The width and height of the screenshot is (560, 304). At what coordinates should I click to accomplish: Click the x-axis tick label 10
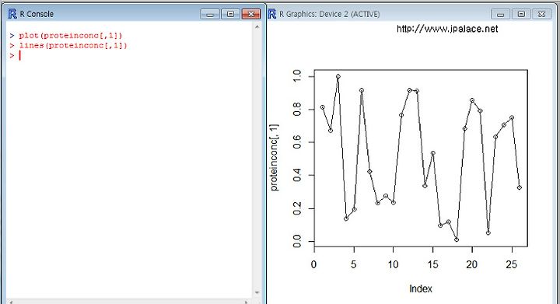point(393,264)
